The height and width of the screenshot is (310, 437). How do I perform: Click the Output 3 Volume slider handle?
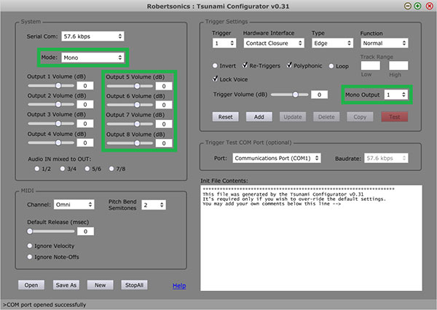(x=58, y=124)
